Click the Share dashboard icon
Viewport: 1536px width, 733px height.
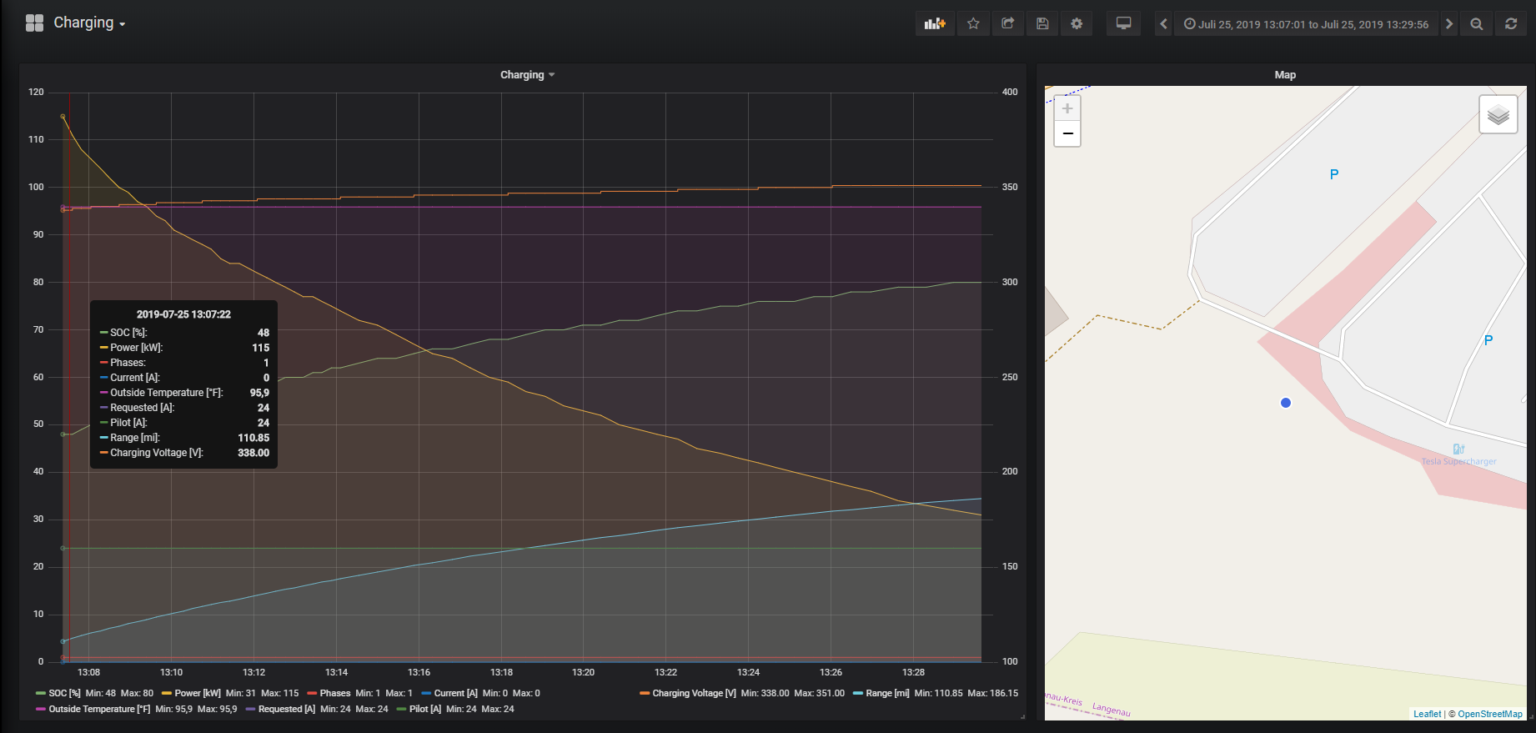[1007, 23]
